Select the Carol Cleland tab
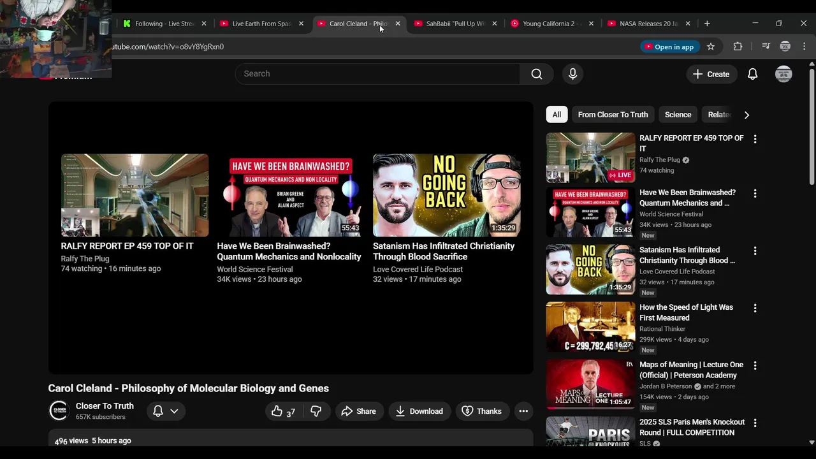816x459 pixels. pos(358,24)
